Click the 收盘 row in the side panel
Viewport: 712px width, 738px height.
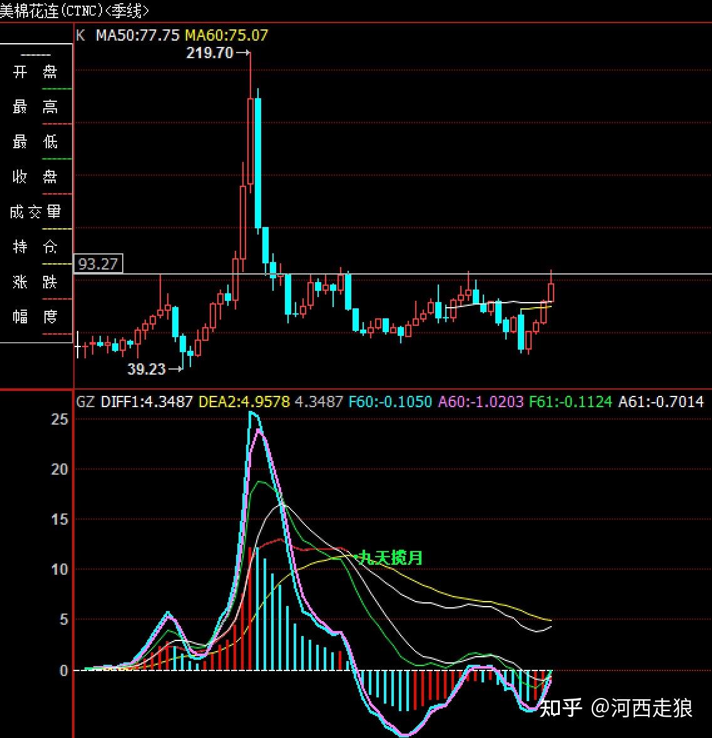pos(35,177)
